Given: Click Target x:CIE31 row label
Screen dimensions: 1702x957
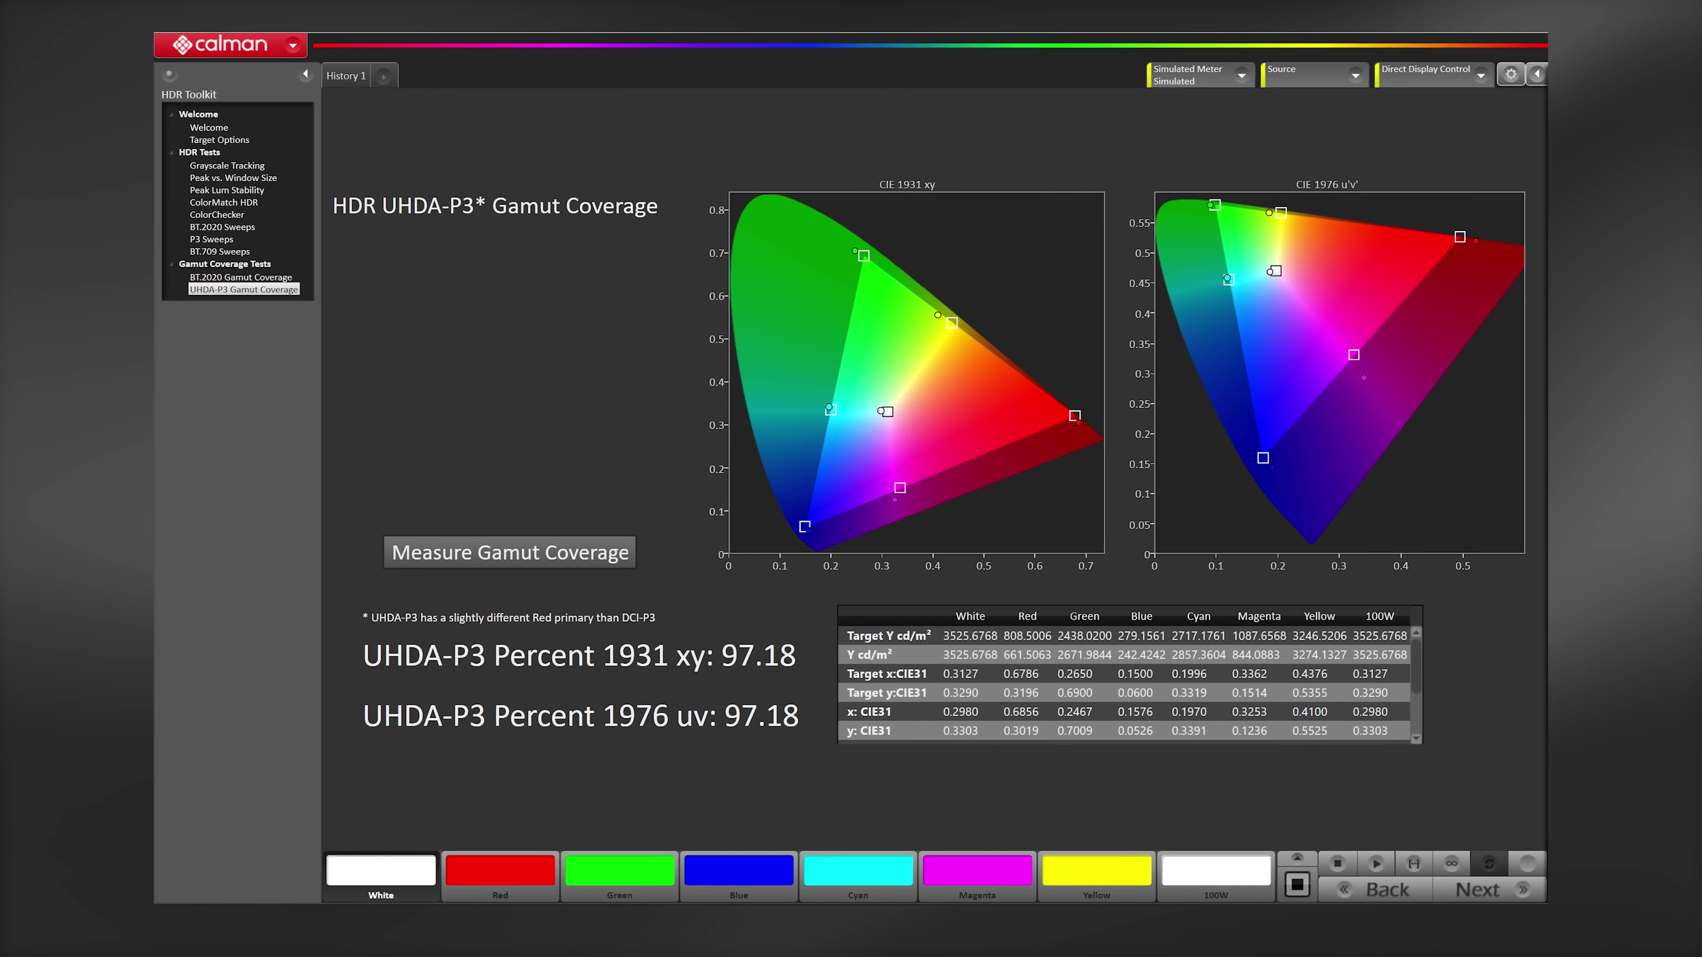Looking at the screenshot, I should tap(886, 673).
